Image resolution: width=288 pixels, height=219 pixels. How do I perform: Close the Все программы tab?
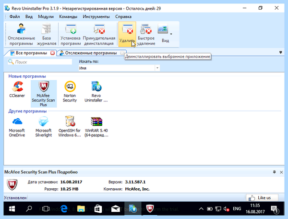[52, 53]
